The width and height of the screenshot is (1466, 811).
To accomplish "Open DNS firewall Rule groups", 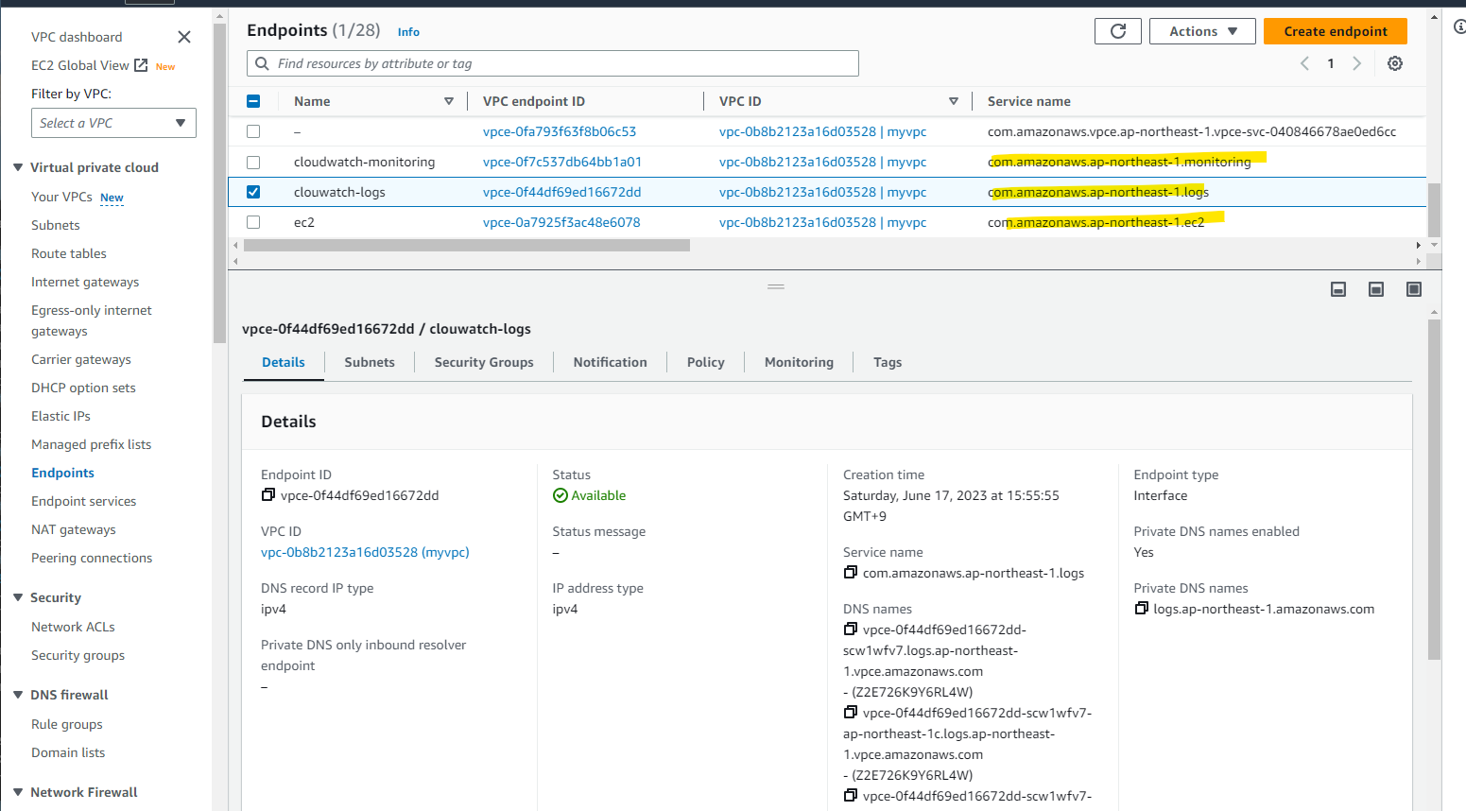I will click(x=67, y=724).
